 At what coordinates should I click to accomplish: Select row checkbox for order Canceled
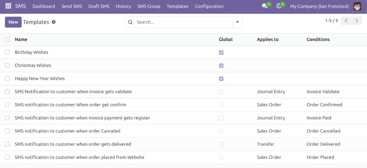7,131
